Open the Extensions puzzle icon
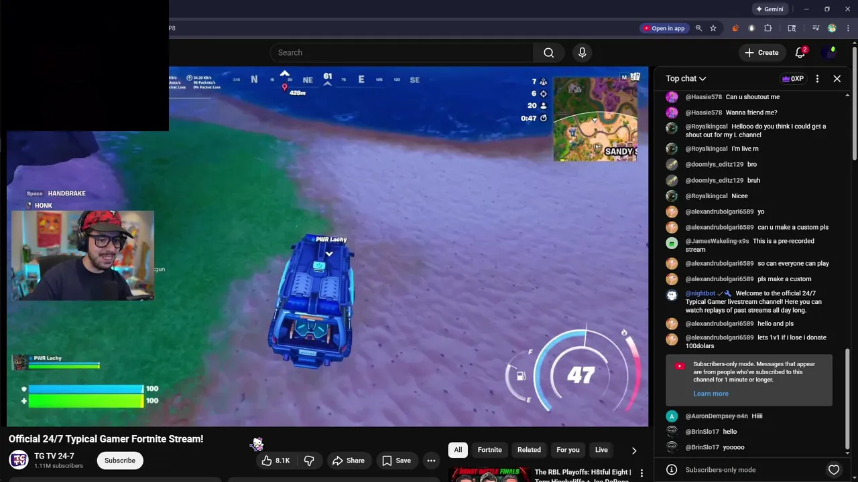 point(768,28)
